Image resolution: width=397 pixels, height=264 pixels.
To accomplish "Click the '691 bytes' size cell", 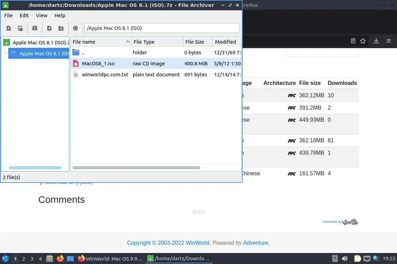I will pos(196,75).
